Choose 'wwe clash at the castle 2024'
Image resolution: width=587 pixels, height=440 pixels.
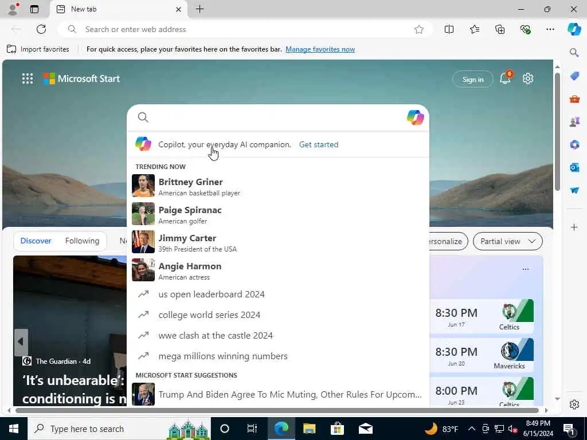278,335
